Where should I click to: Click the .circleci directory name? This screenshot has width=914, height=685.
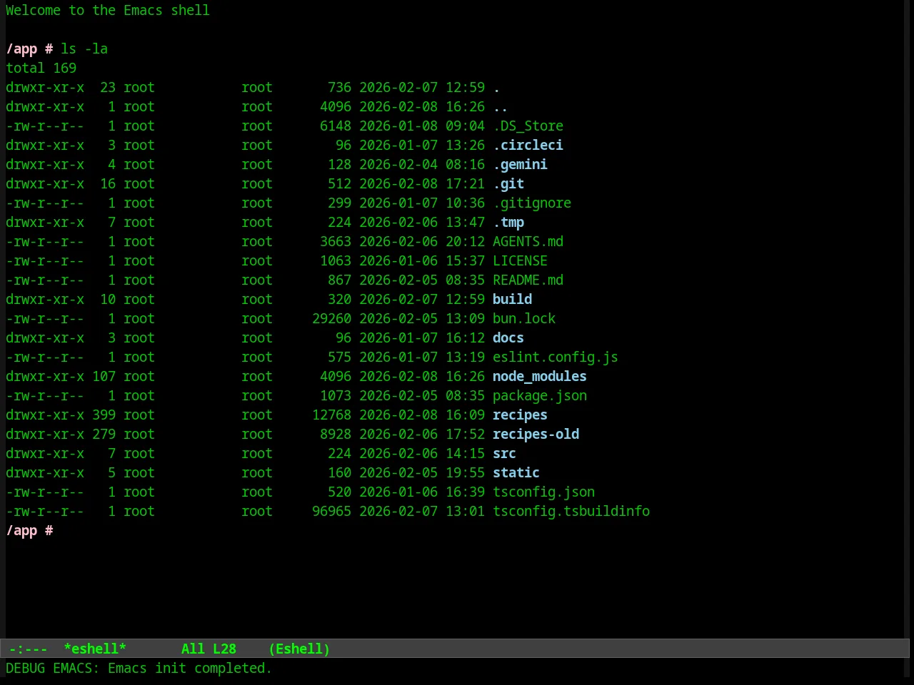click(x=528, y=145)
